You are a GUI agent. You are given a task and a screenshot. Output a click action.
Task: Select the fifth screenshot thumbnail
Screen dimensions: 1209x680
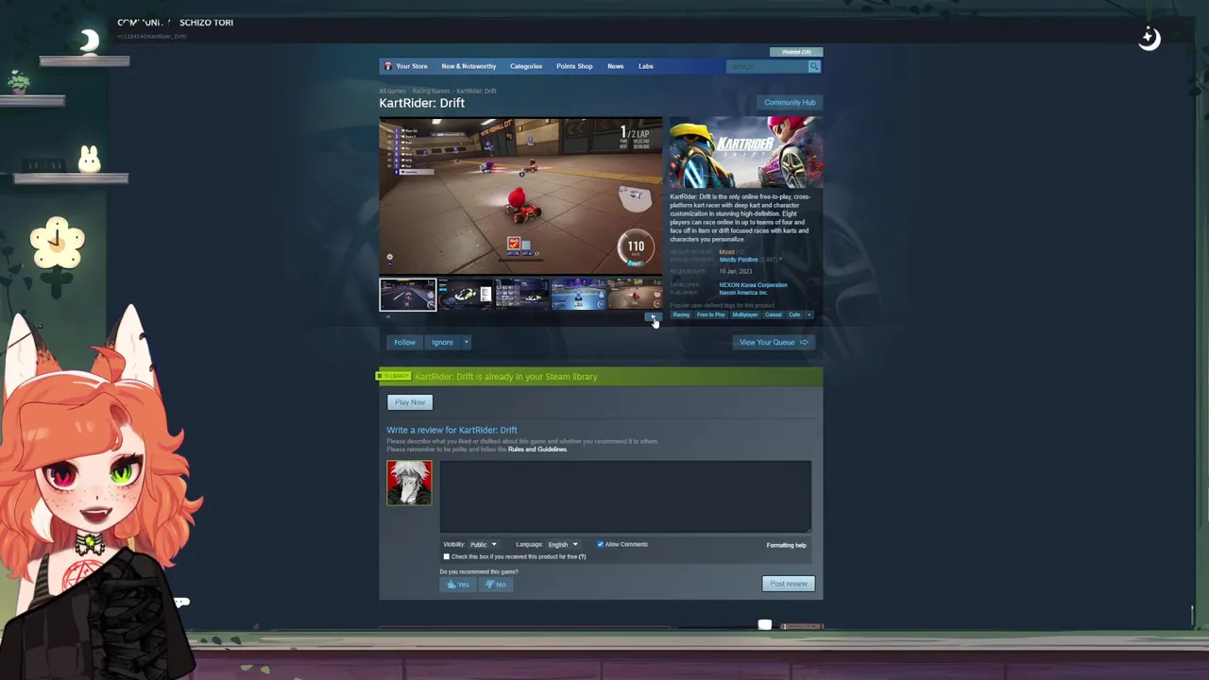634,295
